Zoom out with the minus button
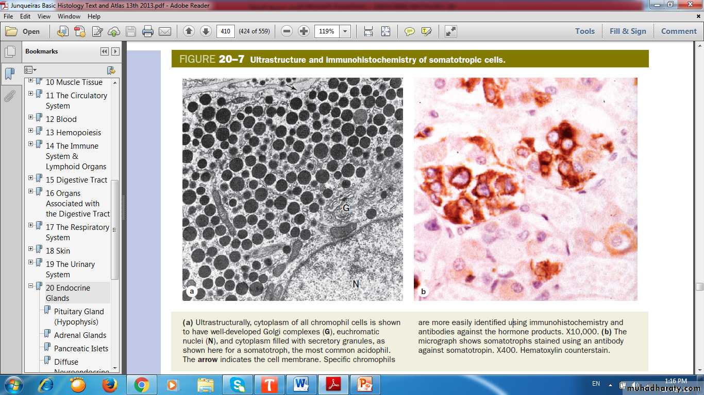 point(287,31)
